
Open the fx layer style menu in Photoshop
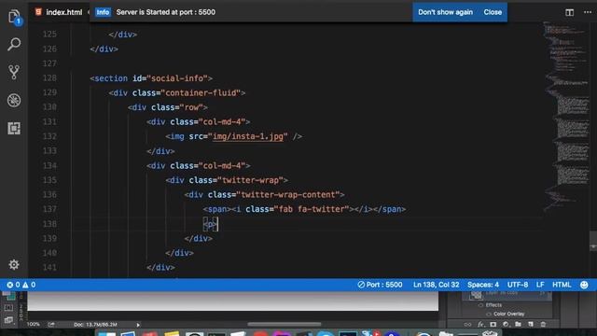[480, 325]
